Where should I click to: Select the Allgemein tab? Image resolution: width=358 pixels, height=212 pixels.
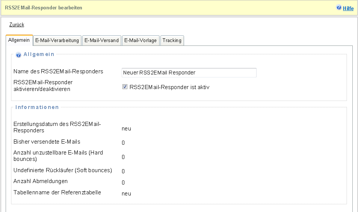coord(19,40)
